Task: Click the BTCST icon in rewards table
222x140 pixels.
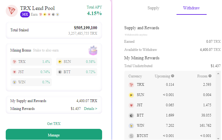Action: [x=131, y=136]
